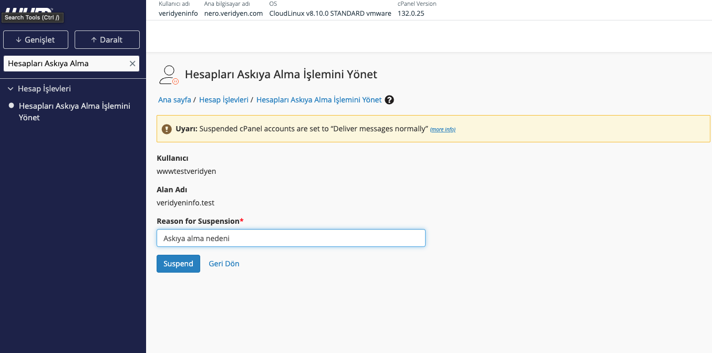Click the nero.veridyen.com hostname in the header
712x353 pixels.
[x=233, y=14]
